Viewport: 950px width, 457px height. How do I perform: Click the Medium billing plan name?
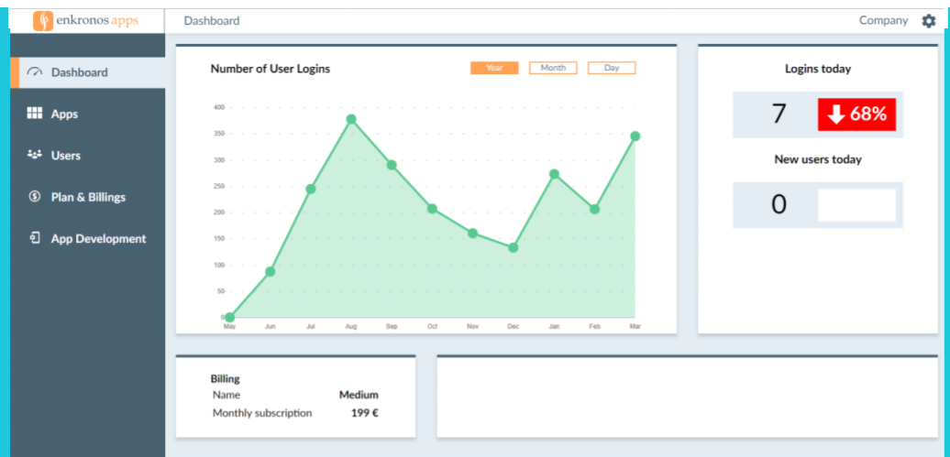[x=359, y=395]
